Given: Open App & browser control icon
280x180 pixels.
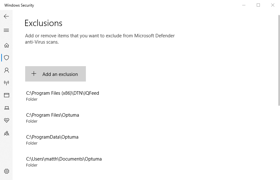Looking at the screenshot, I should (x=6, y=95).
